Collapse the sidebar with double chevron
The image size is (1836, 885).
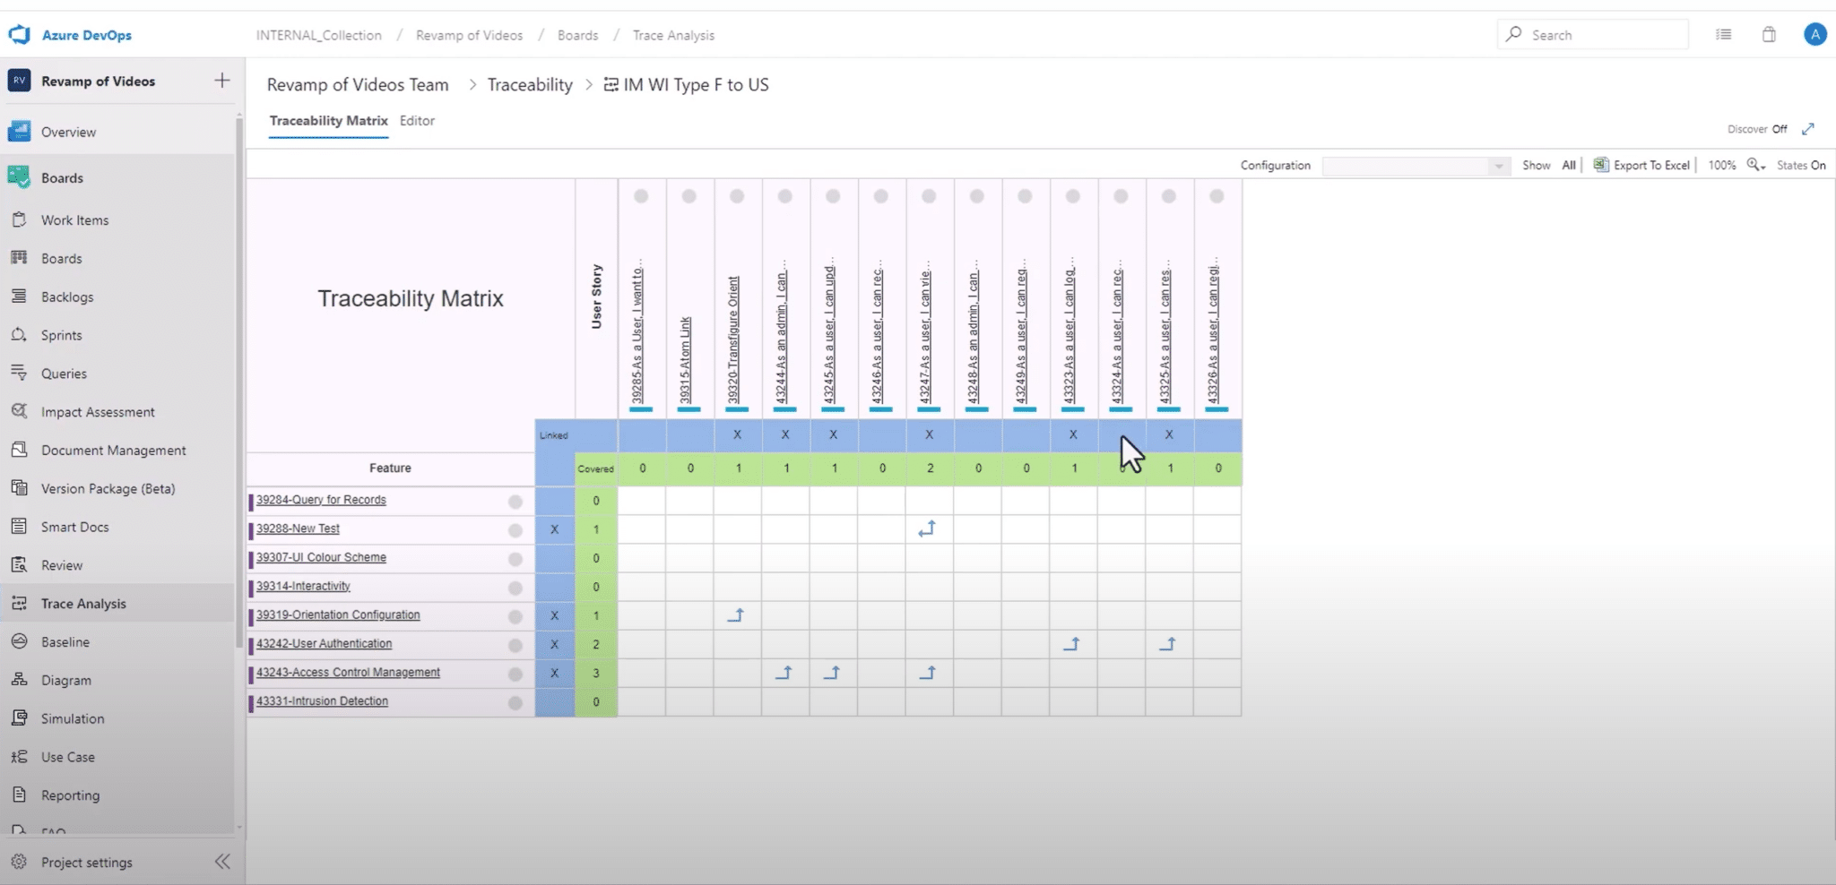tap(222, 862)
